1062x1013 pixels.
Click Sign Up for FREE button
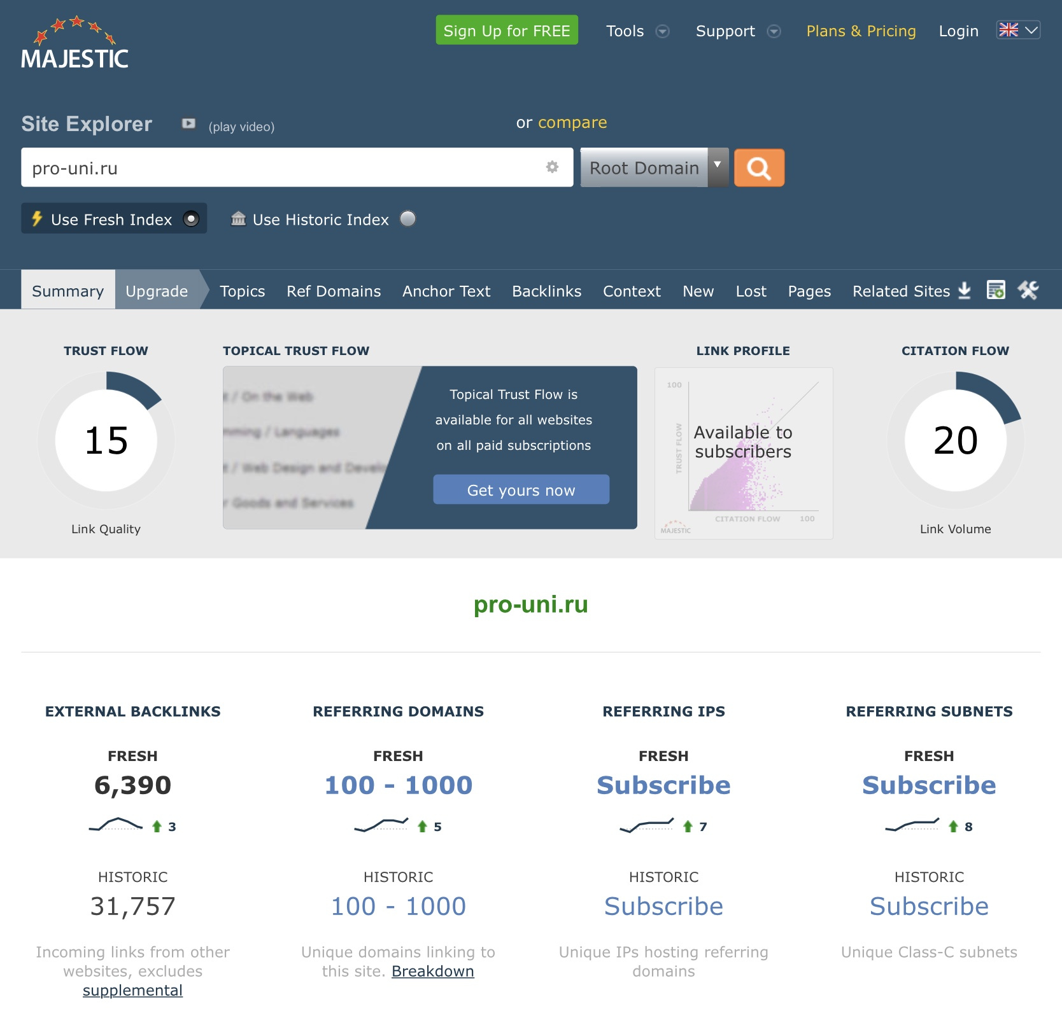click(507, 30)
